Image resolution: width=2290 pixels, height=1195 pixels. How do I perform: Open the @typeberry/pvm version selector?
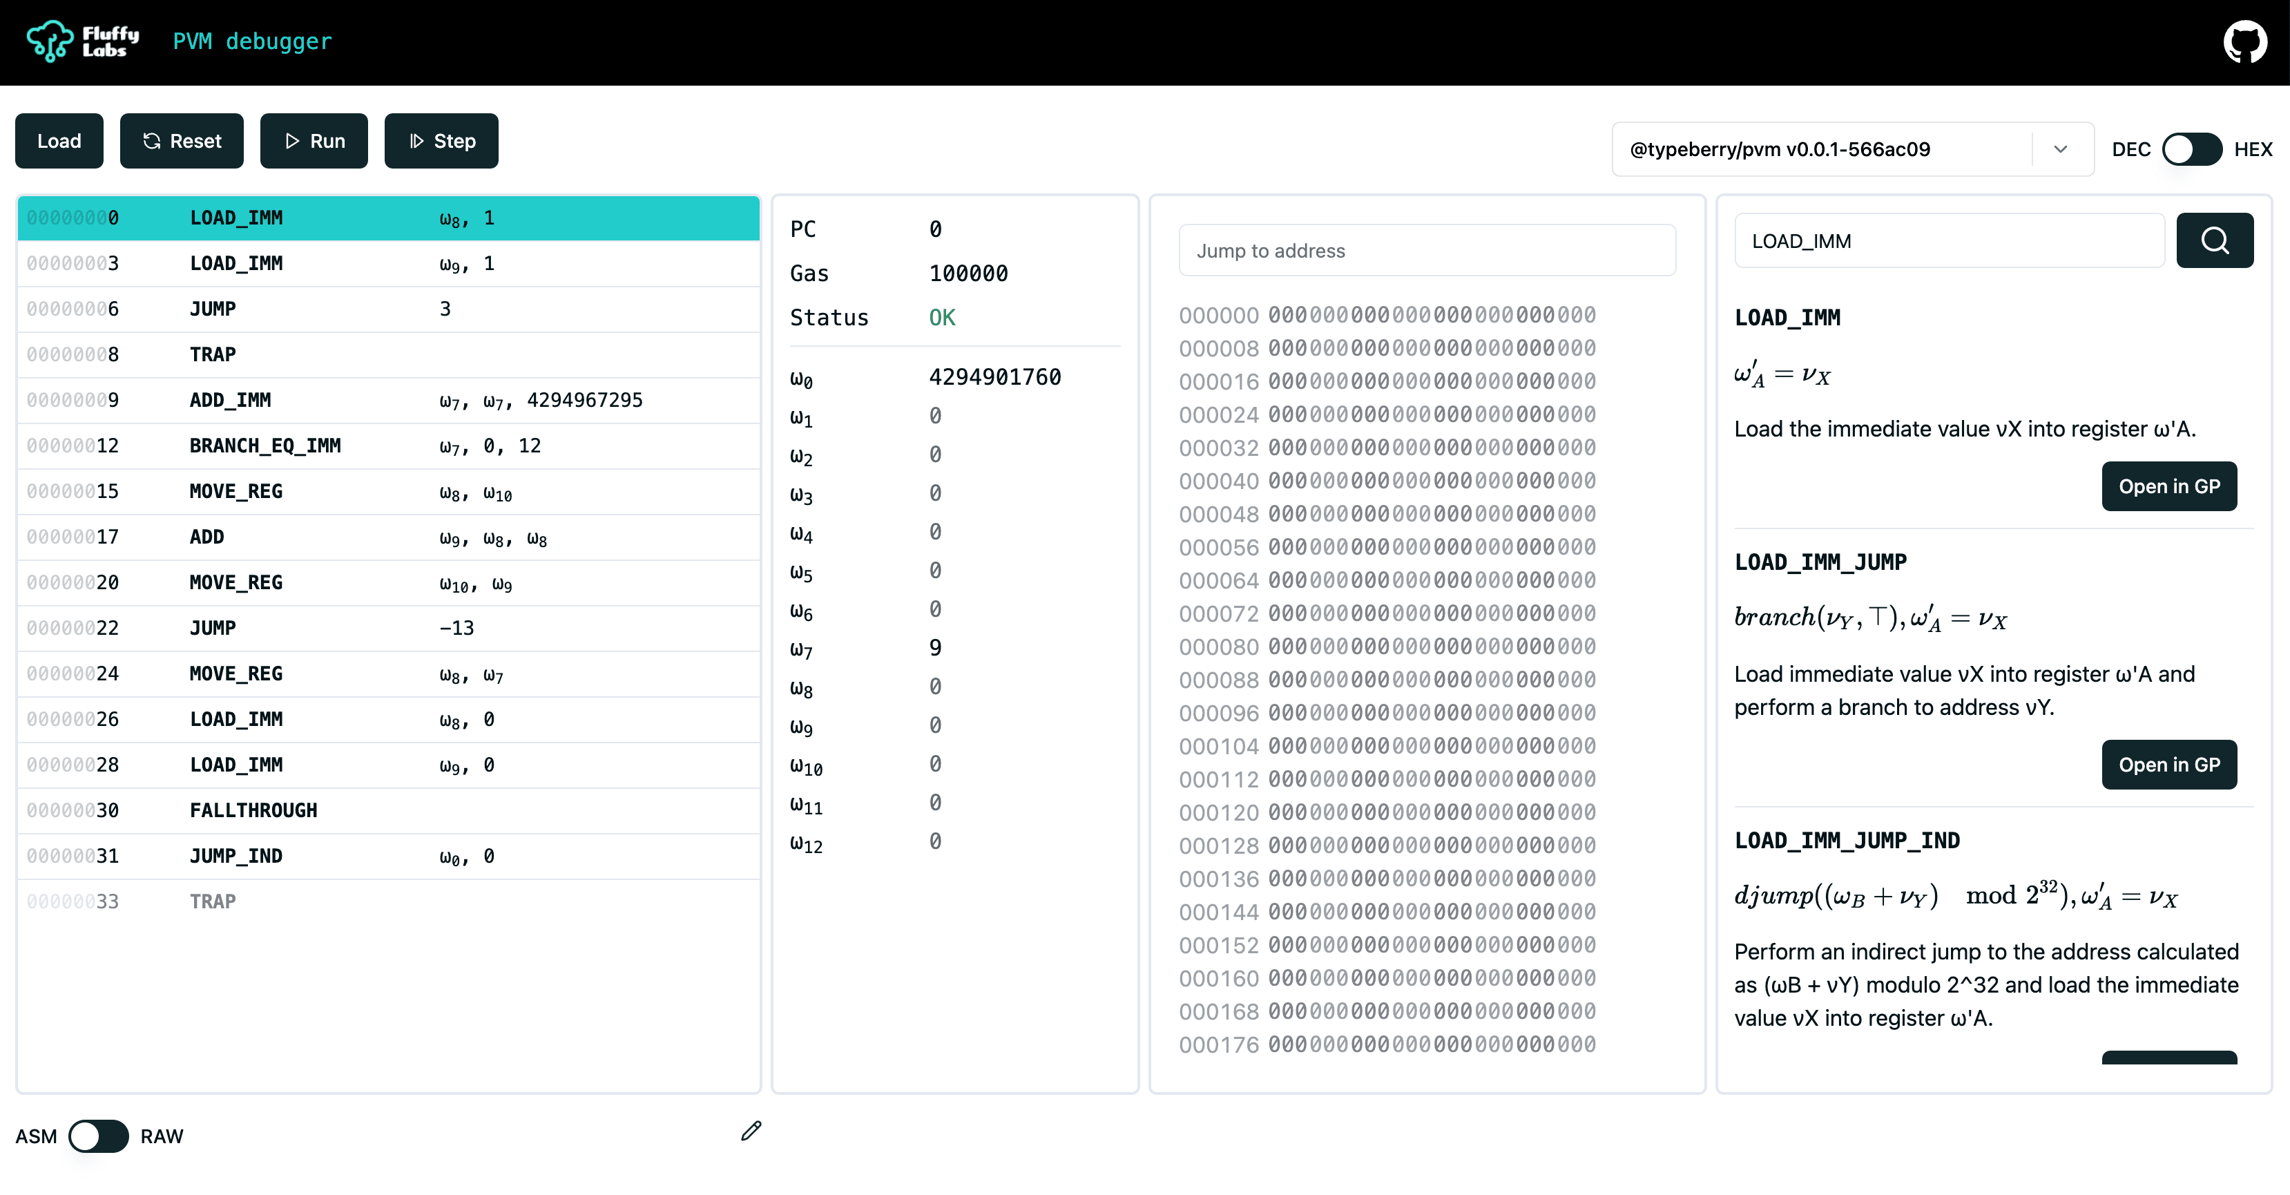click(1822, 149)
